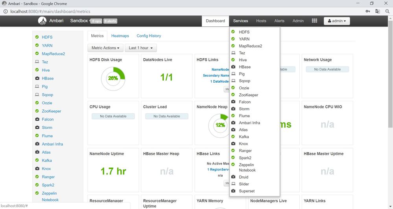Open the admin user dropdown
393x209 pixels.
tap(337, 21)
